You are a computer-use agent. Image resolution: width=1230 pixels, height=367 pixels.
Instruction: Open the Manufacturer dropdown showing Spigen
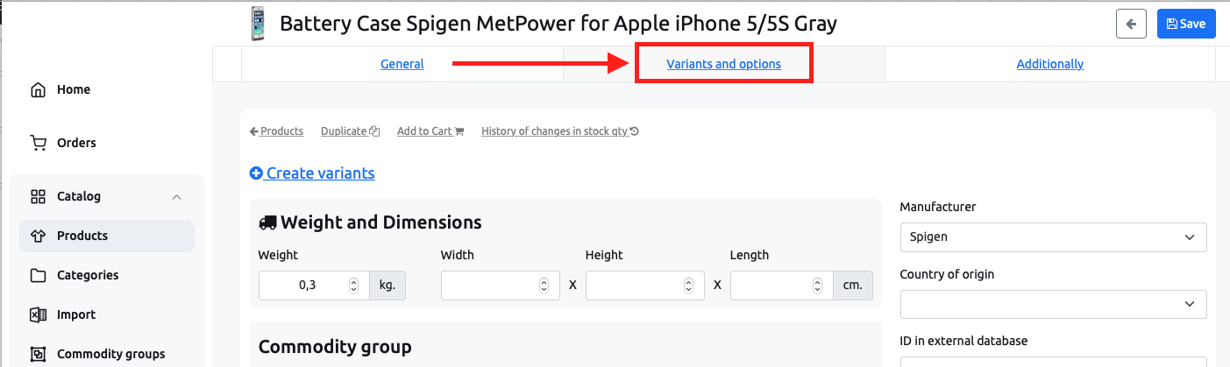[1053, 236]
